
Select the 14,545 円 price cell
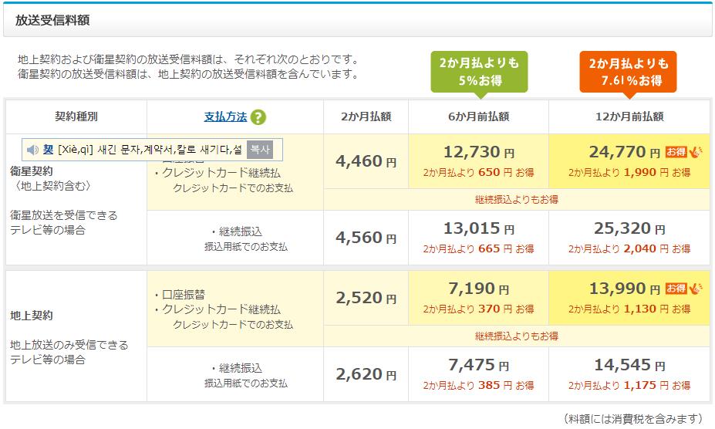point(629,365)
